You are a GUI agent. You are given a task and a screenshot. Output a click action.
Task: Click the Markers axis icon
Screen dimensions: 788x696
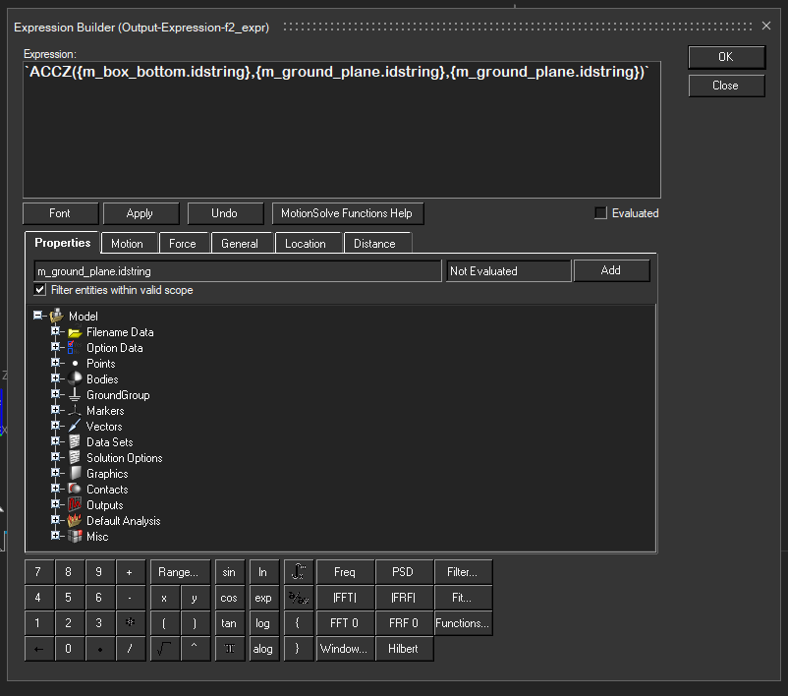coord(75,410)
